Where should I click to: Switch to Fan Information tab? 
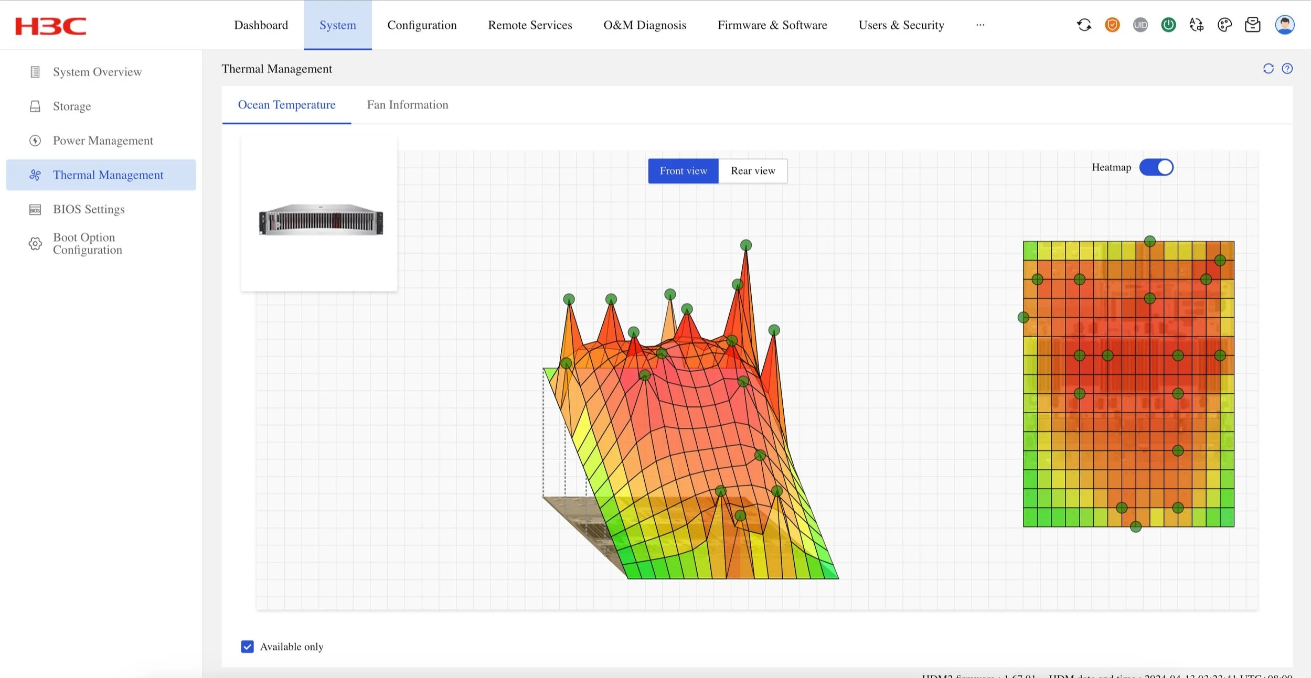click(x=407, y=105)
